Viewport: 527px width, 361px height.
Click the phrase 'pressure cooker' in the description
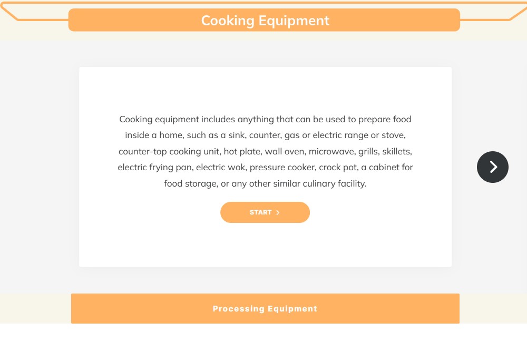281,168
